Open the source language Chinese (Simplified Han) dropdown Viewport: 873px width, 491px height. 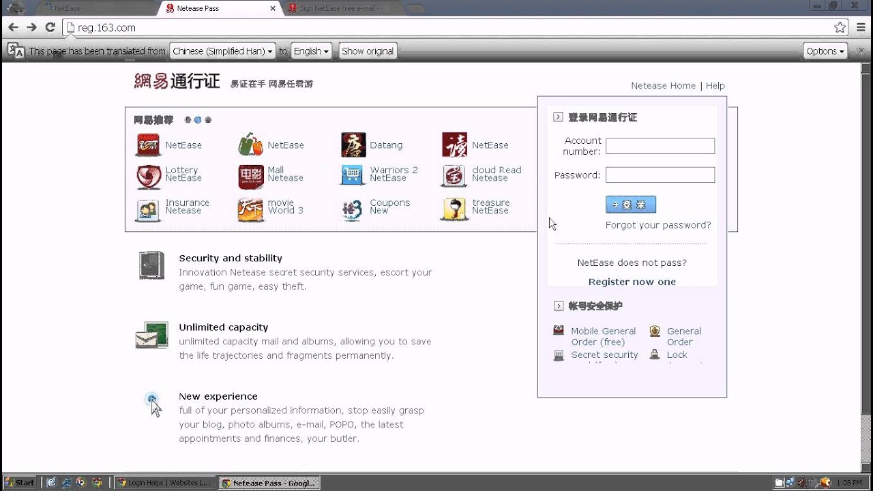click(222, 51)
